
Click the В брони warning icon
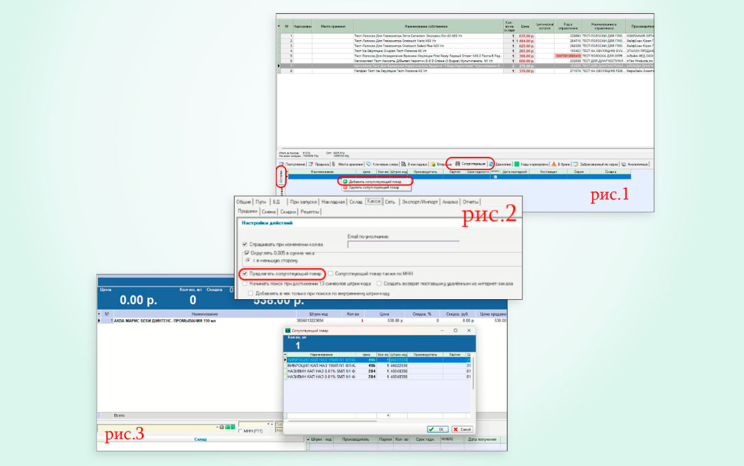point(554,164)
